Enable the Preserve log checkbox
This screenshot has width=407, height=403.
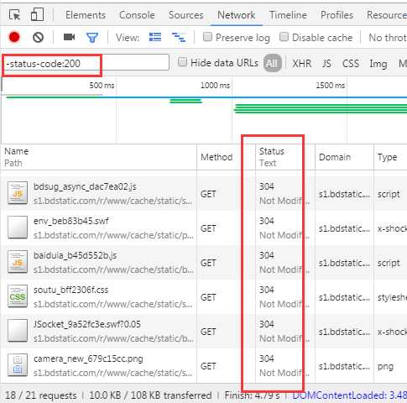pyautogui.click(x=207, y=37)
